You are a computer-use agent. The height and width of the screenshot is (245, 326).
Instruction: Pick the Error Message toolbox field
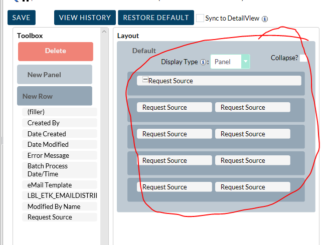tap(60, 155)
